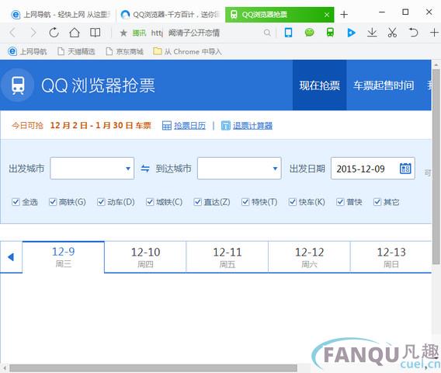Select the 12-12 周六 date tab

tap(309, 257)
